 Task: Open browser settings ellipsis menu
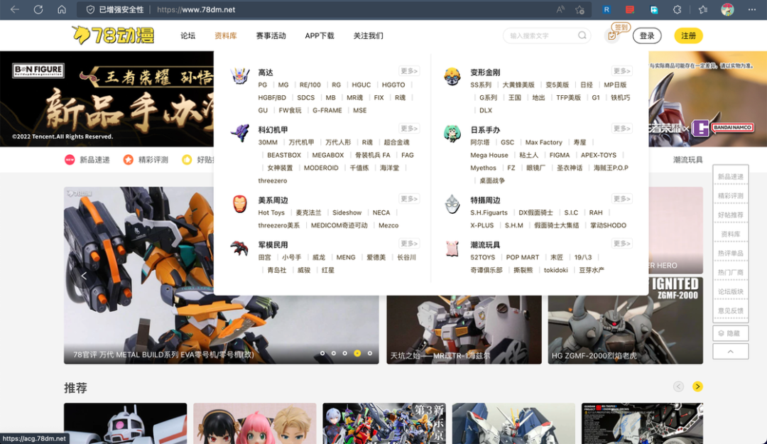752,9
